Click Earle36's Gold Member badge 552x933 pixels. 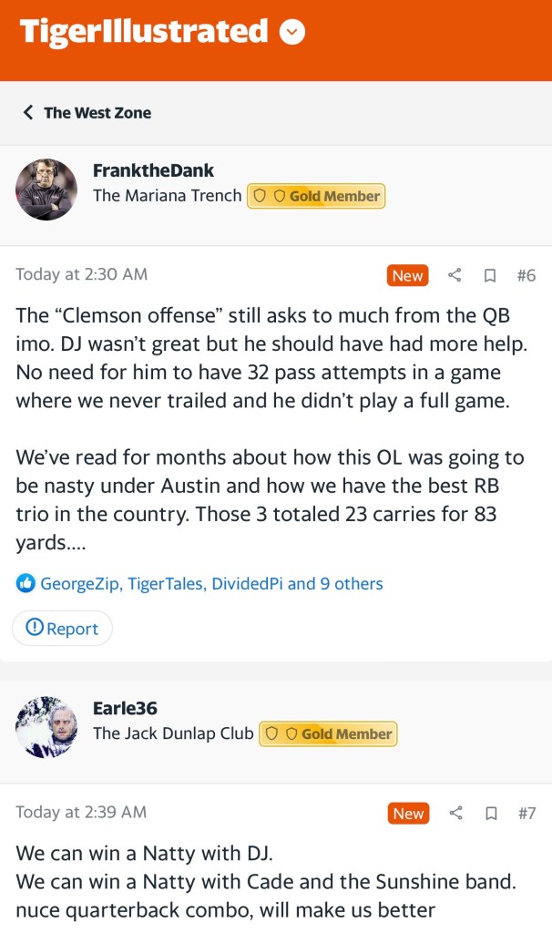[328, 733]
